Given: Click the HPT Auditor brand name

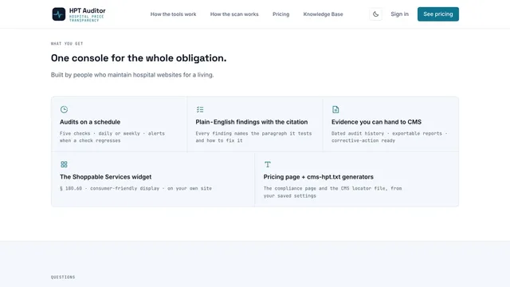Looking at the screenshot, I should pos(87,10).
